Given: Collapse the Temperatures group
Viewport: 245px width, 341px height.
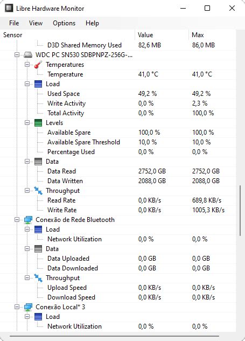Looking at the screenshot, I should coord(27,65).
